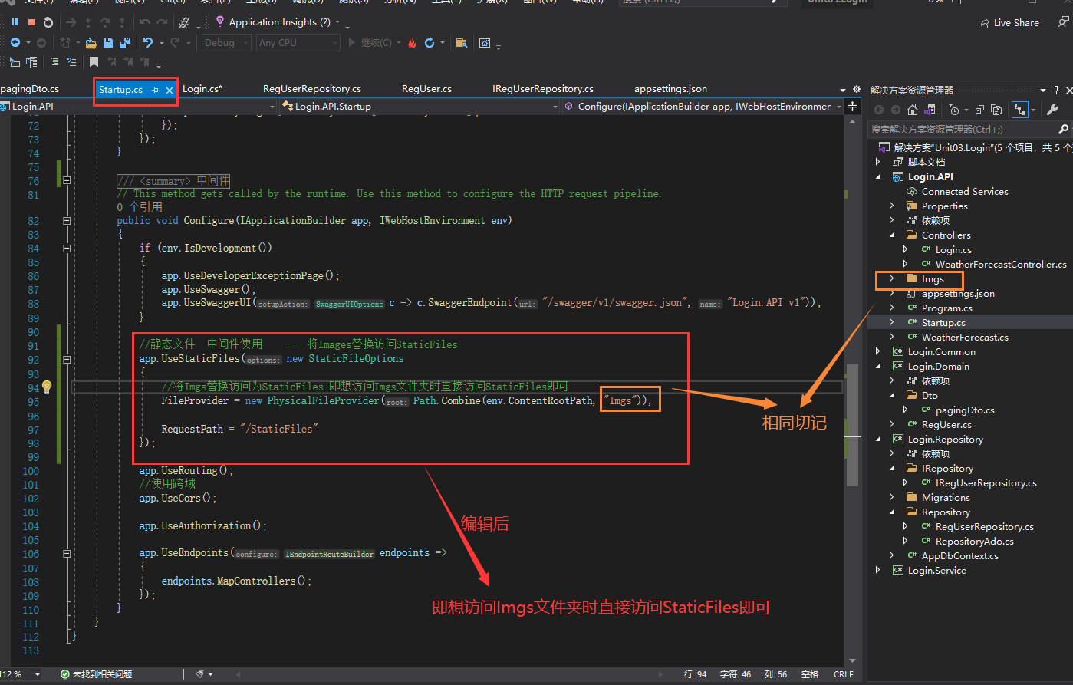Switch views in Solution Explorer toolbar
Image resolution: width=1073 pixels, height=685 pixels.
pyautogui.click(x=930, y=110)
